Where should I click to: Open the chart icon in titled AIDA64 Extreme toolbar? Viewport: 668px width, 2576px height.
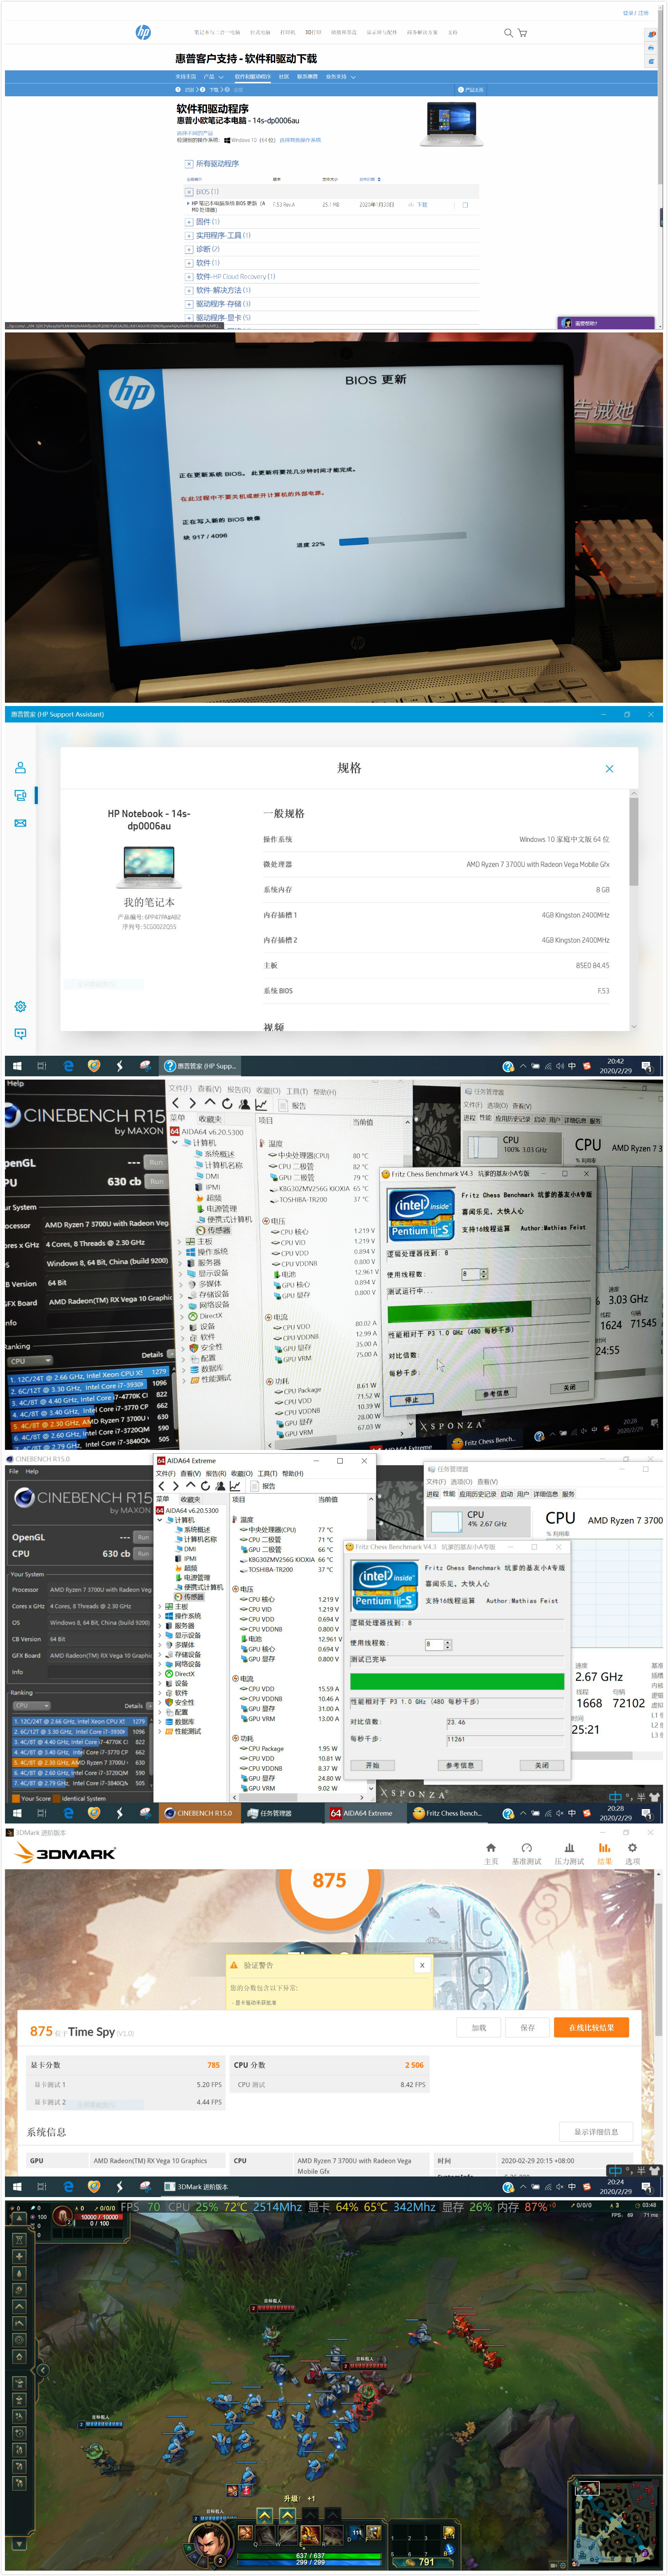235,1486
